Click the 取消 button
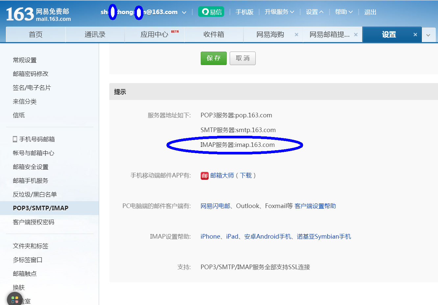Viewport: 438px width, 305px height. [x=243, y=58]
